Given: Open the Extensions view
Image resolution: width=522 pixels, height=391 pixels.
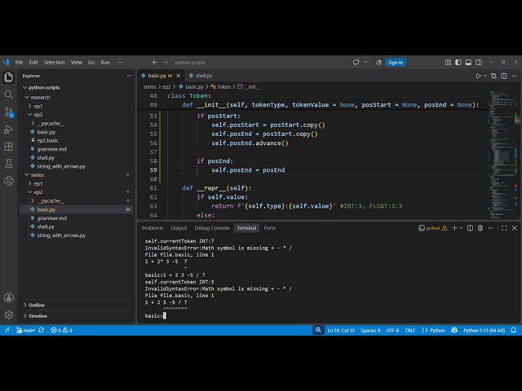Looking at the screenshot, I should 8,147.
